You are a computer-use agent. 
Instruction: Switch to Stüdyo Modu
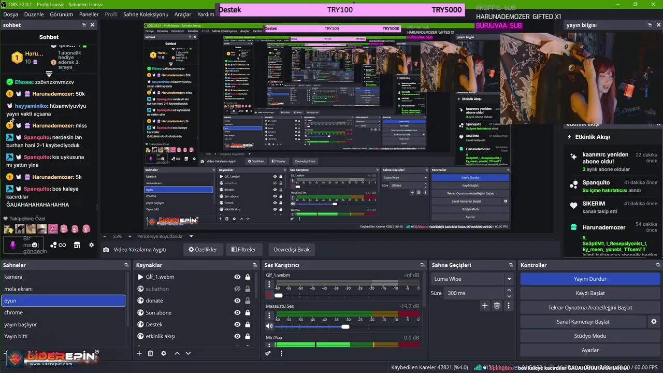click(x=590, y=336)
